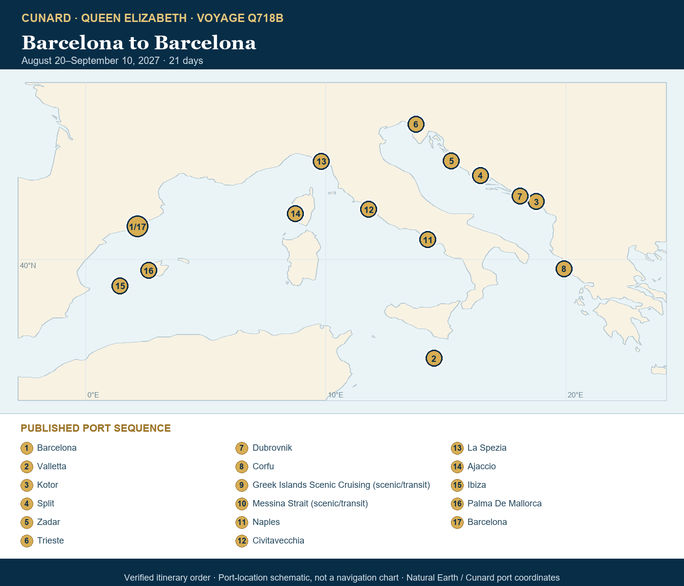684x586 pixels.
Task: Select map marker 14 on Corsica
Action: click(x=295, y=213)
